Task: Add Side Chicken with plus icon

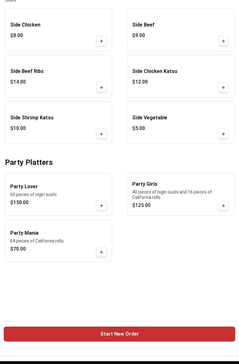Action: [101, 41]
